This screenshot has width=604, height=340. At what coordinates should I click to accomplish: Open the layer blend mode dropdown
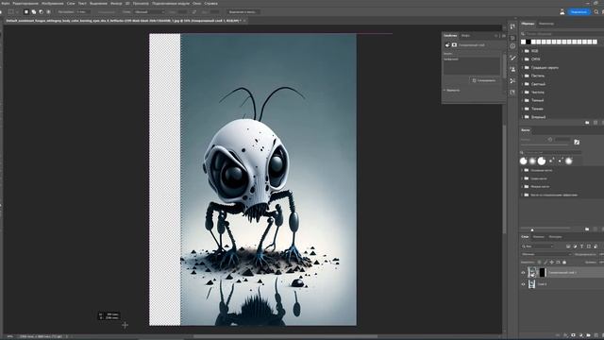point(546,254)
